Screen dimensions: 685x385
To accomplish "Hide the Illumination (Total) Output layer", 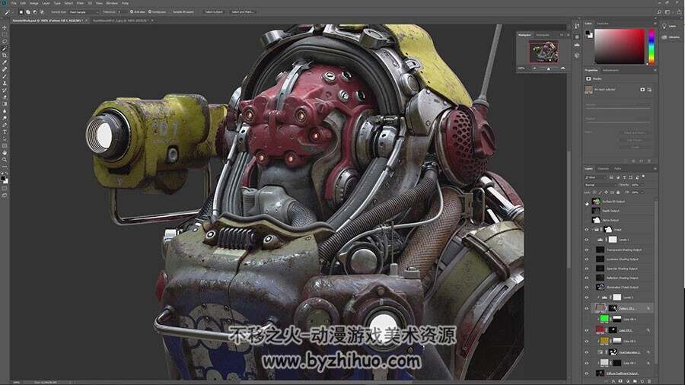I will [x=587, y=287].
